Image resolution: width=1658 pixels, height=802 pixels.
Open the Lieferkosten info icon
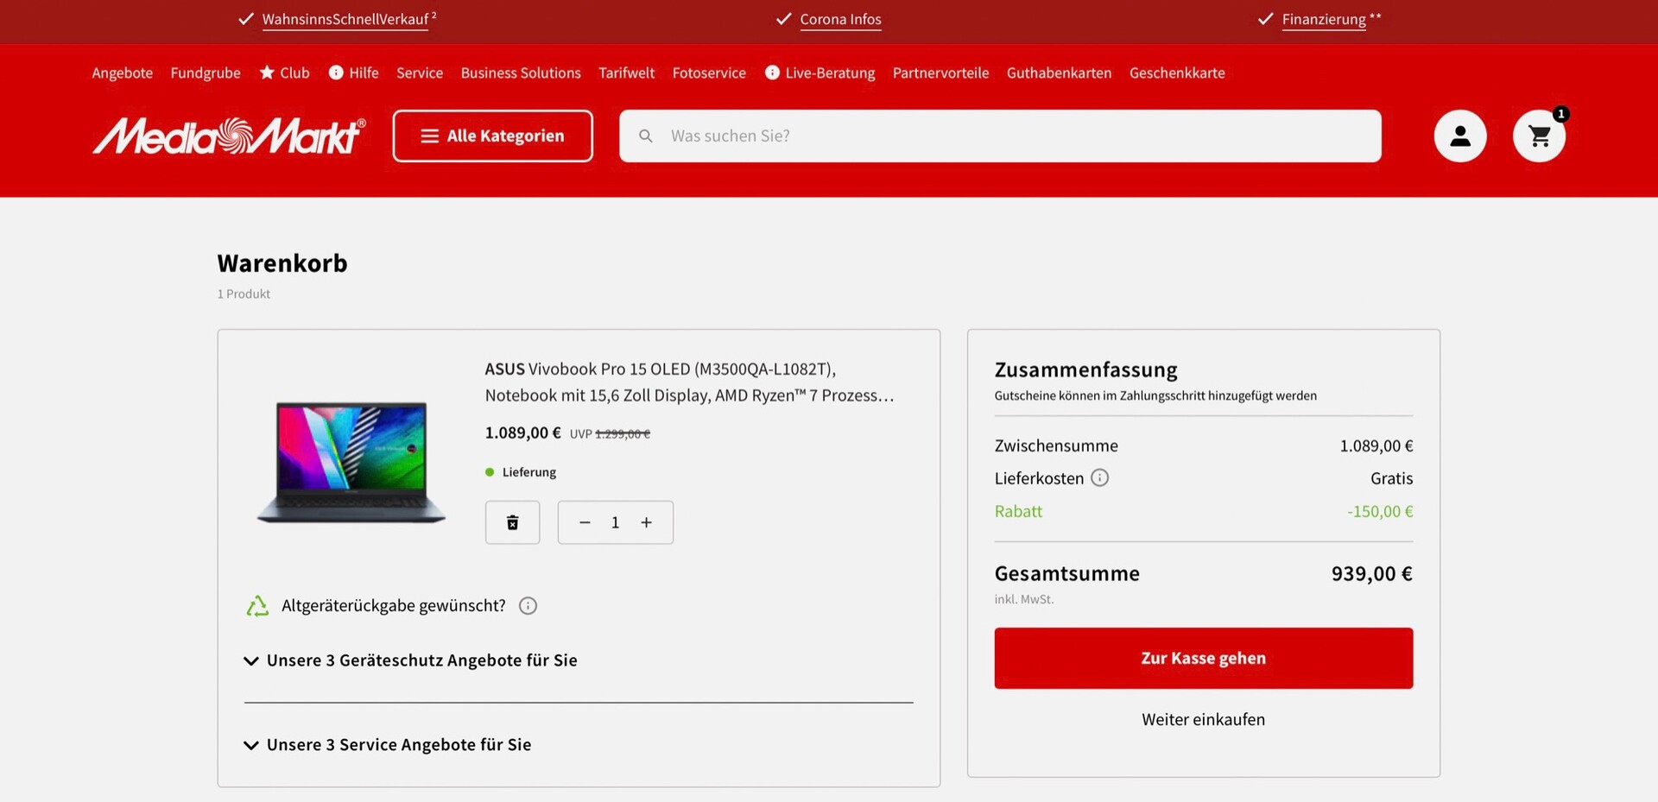(1099, 477)
